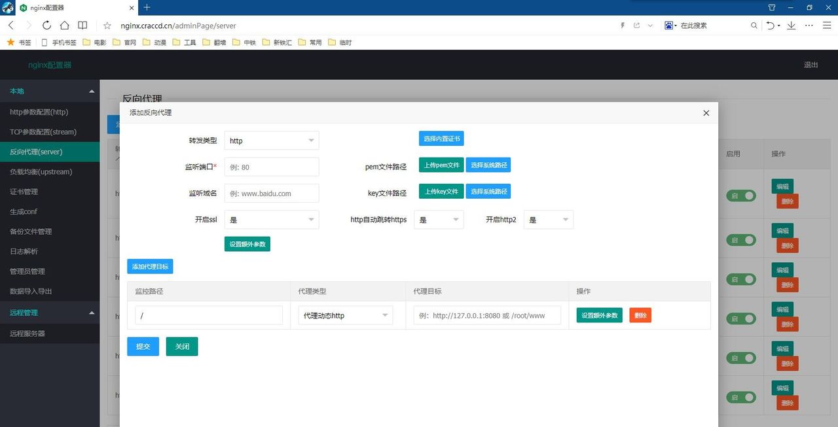Open the 开启http2 dropdown
The image size is (838, 427).
tap(549, 219)
